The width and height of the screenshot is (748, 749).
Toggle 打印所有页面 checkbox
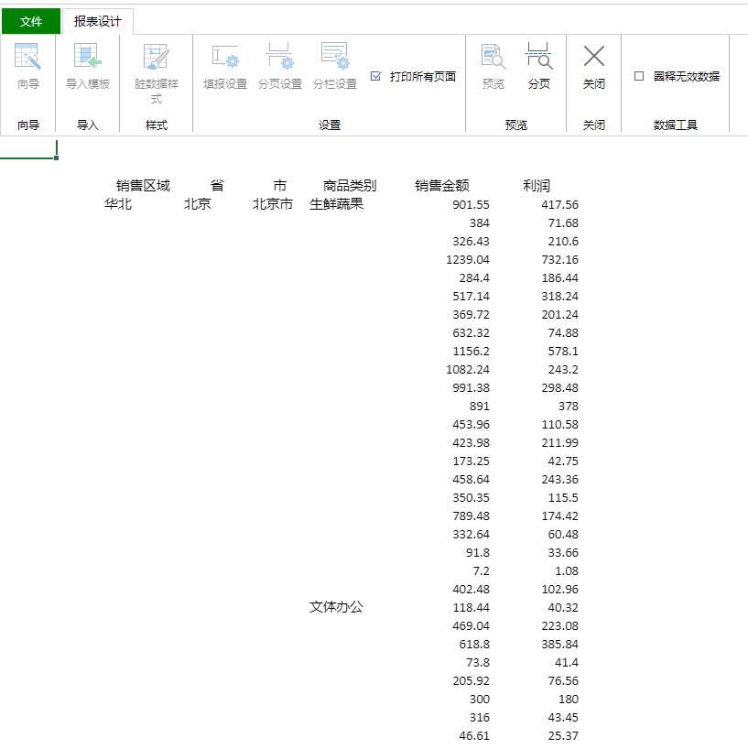click(376, 76)
